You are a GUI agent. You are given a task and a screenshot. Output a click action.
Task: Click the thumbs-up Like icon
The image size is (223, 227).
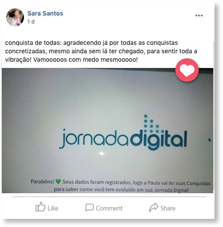pos(40,207)
